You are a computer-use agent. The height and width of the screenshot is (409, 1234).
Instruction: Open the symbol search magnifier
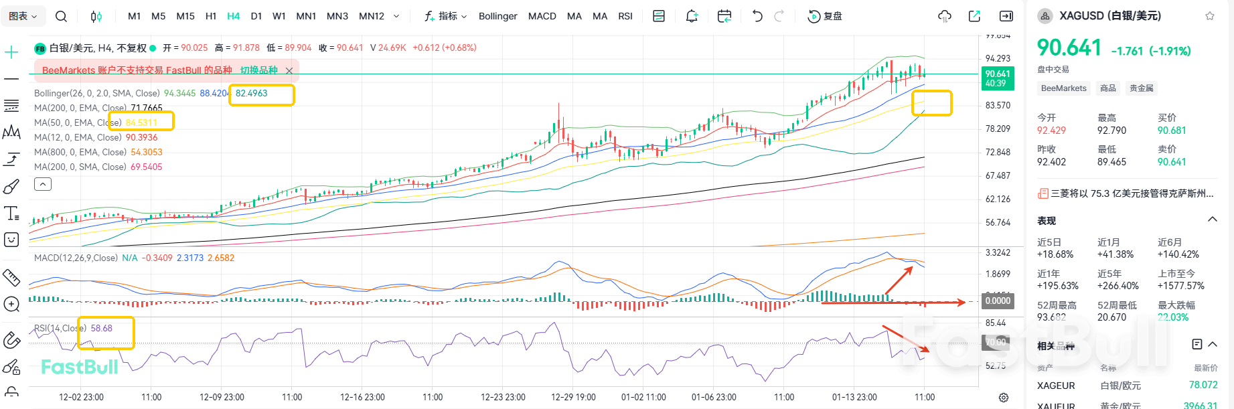click(61, 16)
